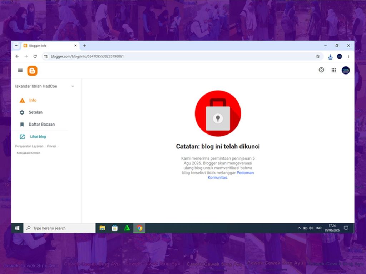
Task: Click the Windows search box
Action: 60,228
